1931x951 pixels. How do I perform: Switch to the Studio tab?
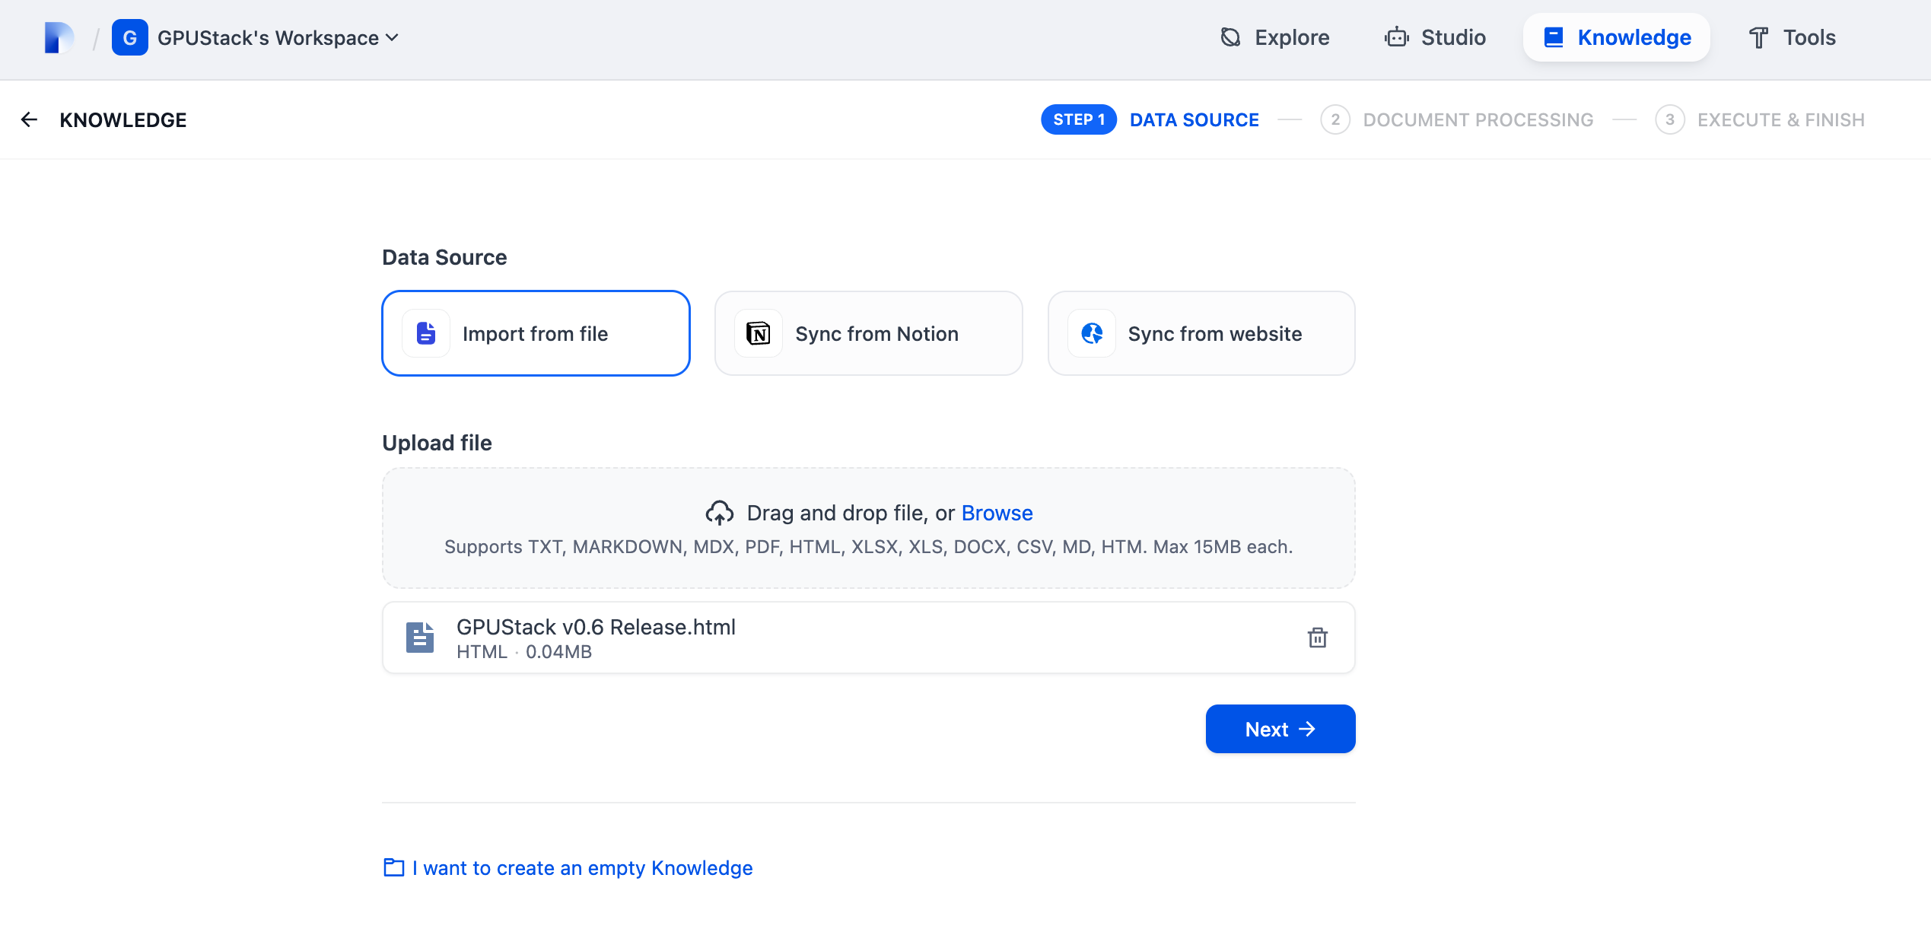pos(1435,37)
